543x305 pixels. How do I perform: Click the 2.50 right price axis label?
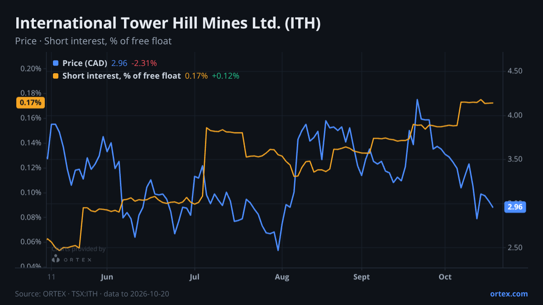coord(515,248)
